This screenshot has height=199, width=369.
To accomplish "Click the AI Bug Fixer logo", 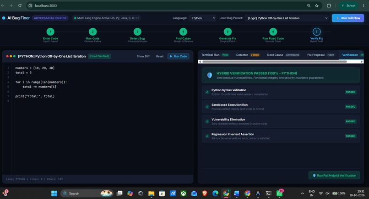I will click(16, 18).
